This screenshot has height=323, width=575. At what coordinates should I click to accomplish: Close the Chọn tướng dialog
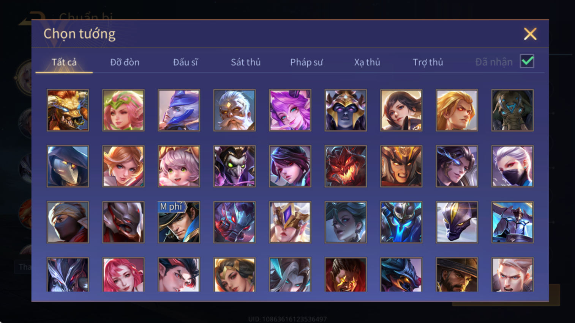[530, 34]
